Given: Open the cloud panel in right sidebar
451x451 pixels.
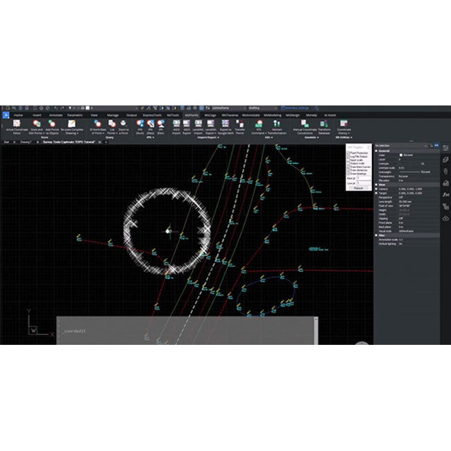Looking at the screenshot, I should (445, 218).
